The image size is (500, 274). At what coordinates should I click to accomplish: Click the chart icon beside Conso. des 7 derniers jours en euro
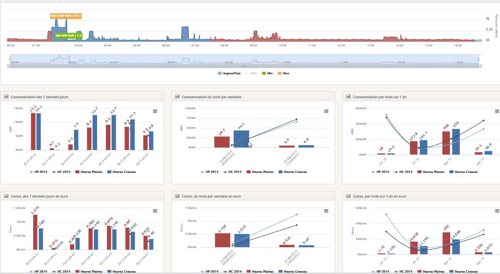(x=6, y=196)
